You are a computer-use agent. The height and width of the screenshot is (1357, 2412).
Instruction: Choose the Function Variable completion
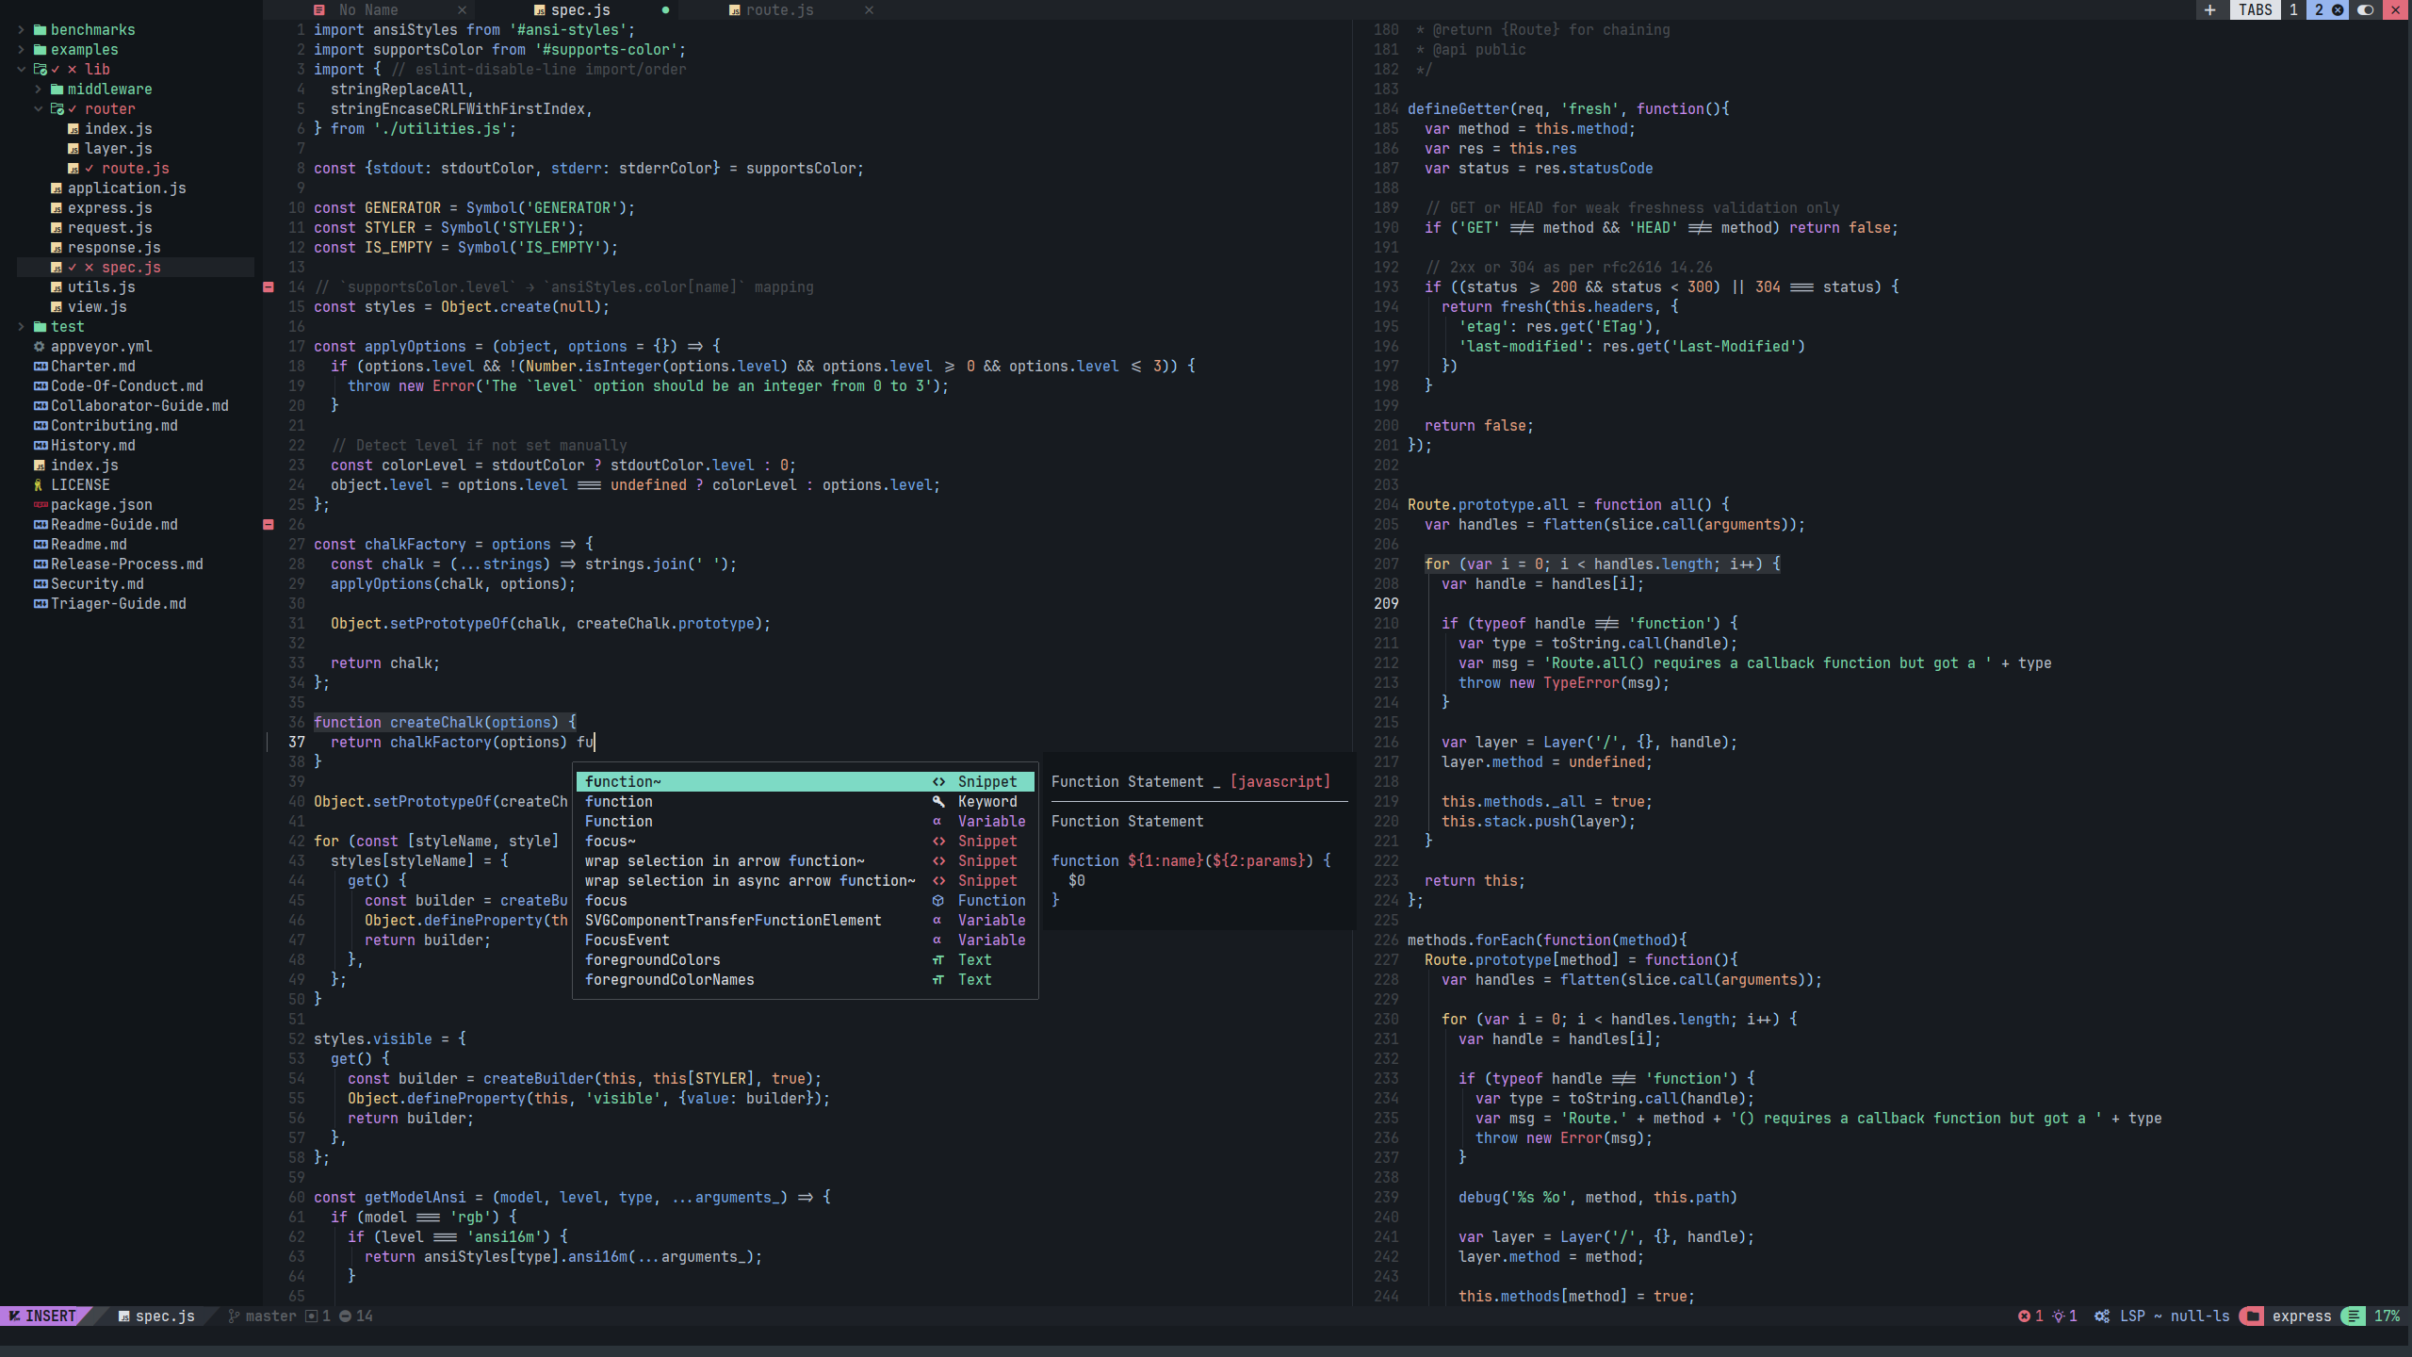point(806,822)
